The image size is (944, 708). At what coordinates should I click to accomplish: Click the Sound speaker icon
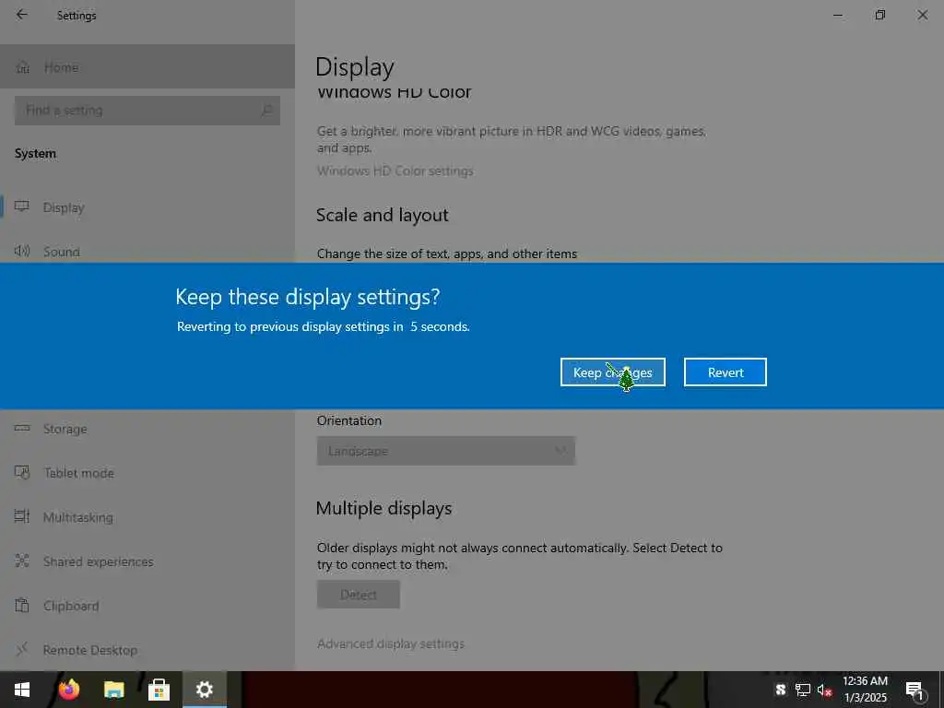[22, 251]
